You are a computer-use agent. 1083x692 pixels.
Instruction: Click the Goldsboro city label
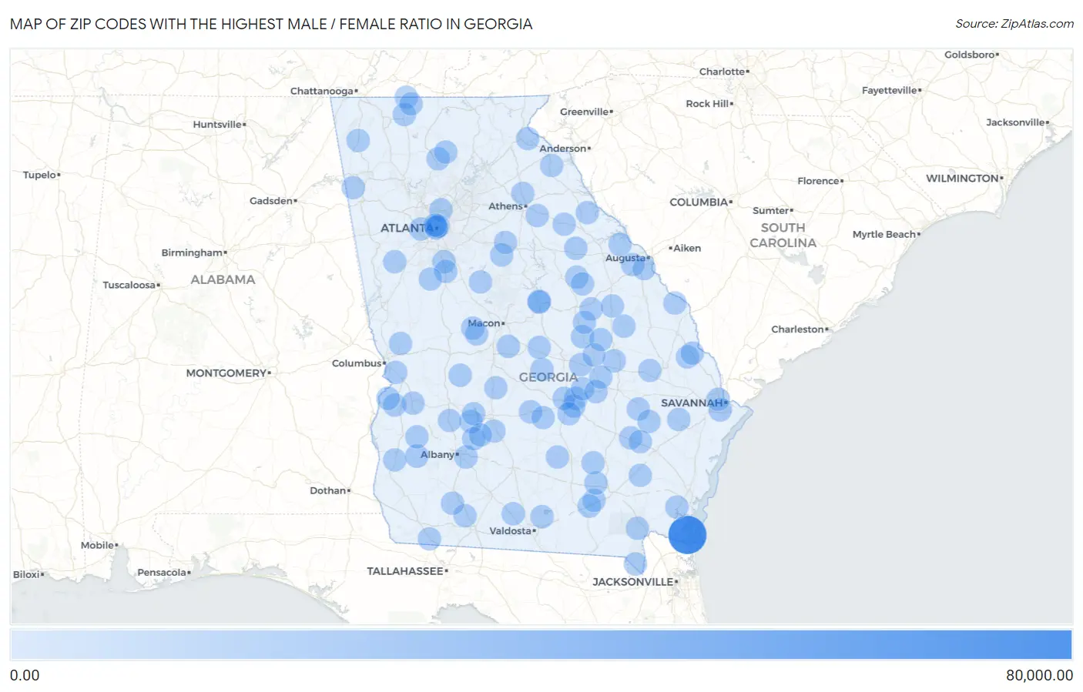coord(970,55)
